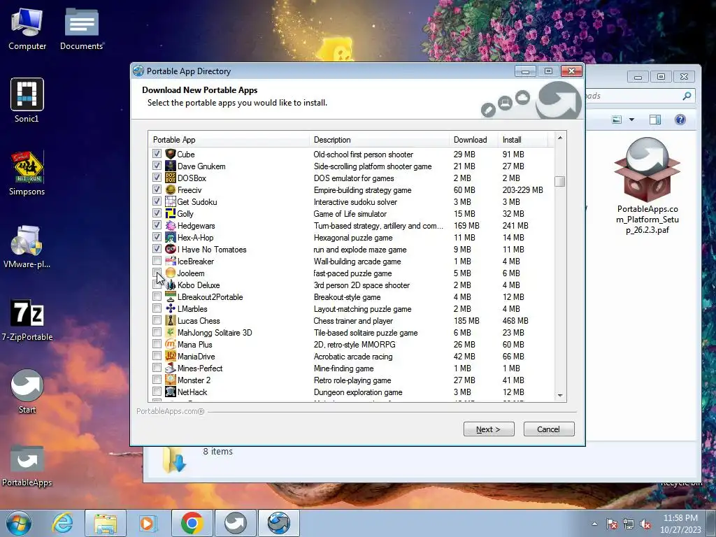Click the app list scrollbar thumb
This screenshot has height=537, width=716.
(x=560, y=181)
